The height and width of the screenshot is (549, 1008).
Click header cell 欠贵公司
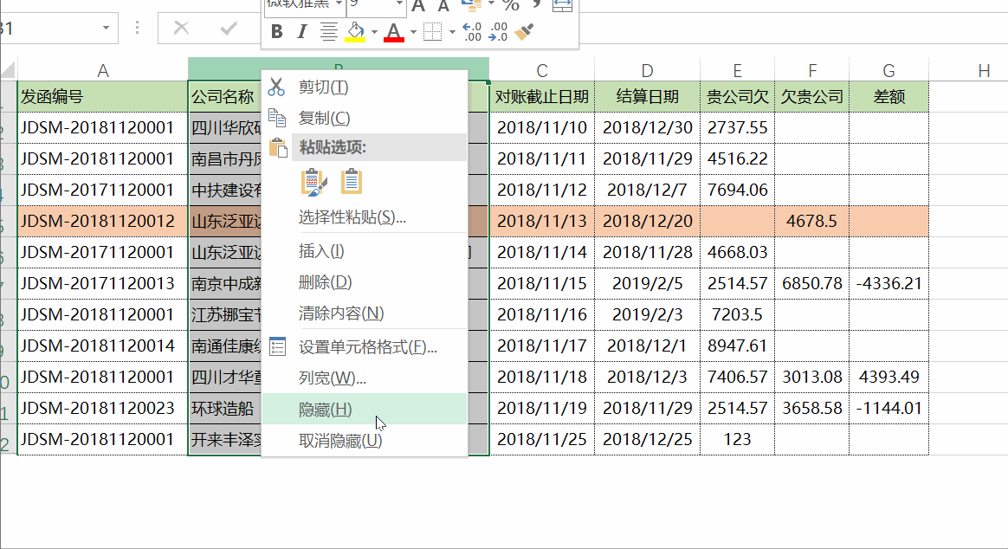pyautogui.click(x=812, y=97)
